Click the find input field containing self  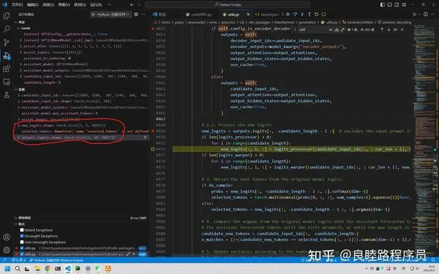[313, 29]
